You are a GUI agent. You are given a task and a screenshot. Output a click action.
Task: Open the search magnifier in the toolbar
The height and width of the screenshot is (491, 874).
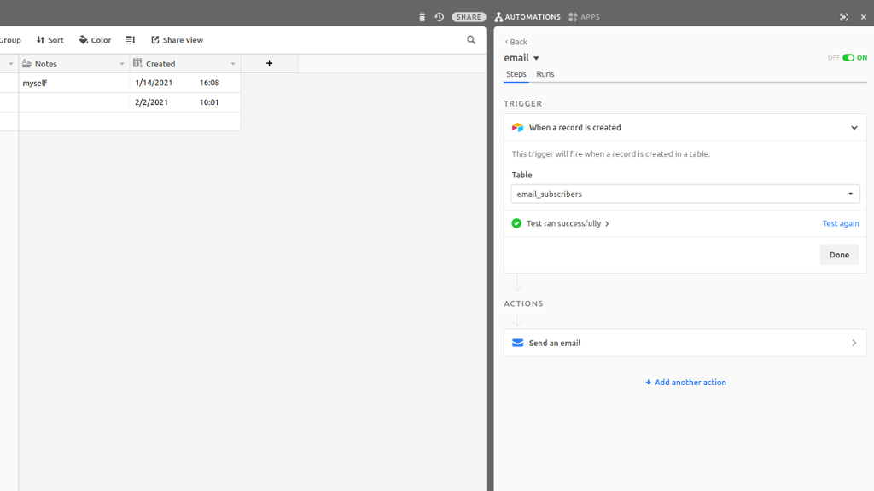click(x=470, y=39)
